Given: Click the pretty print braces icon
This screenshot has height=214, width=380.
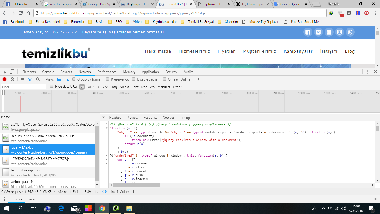Looking at the screenshot, I should [104, 192].
